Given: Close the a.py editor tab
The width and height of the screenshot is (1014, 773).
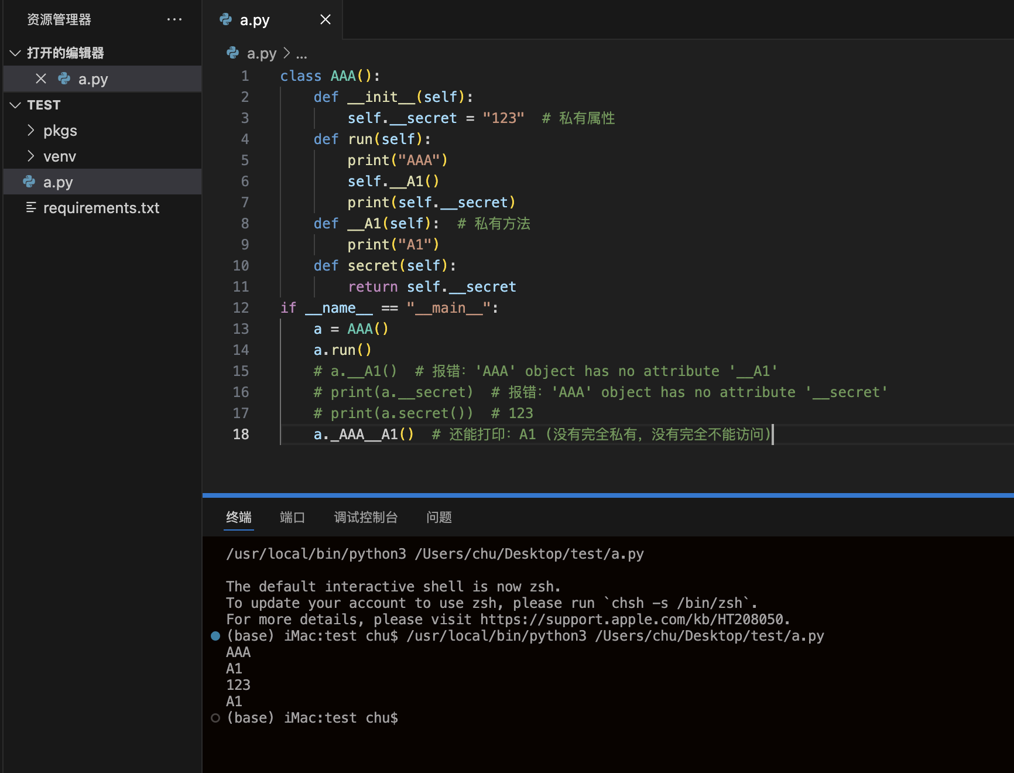Looking at the screenshot, I should [x=326, y=19].
